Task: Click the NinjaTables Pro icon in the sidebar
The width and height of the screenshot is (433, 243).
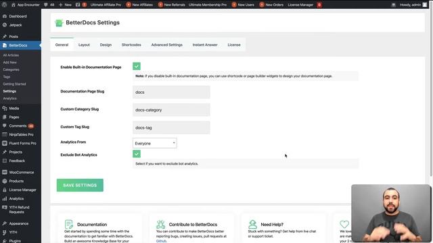Action: point(5,134)
